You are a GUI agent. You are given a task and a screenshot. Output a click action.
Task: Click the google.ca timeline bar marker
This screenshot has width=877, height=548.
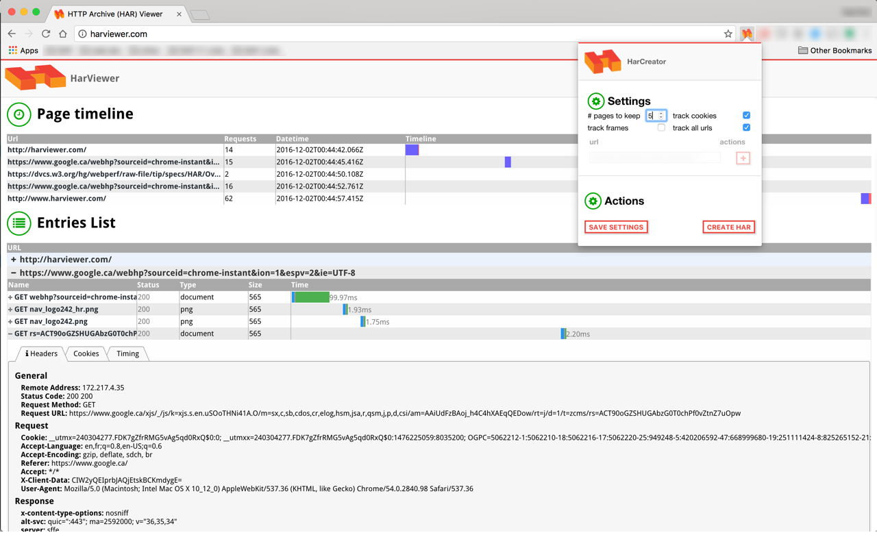508,162
